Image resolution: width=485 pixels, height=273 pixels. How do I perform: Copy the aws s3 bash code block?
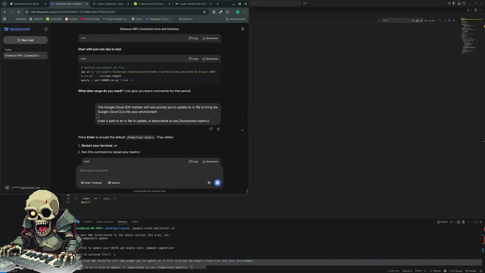point(193,59)
